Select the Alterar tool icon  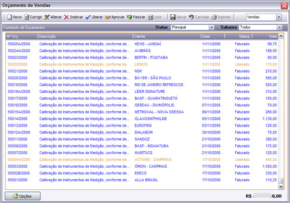(x=47, y=17)
